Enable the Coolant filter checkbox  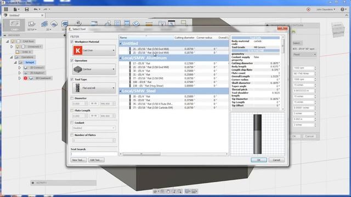(72, 123)
